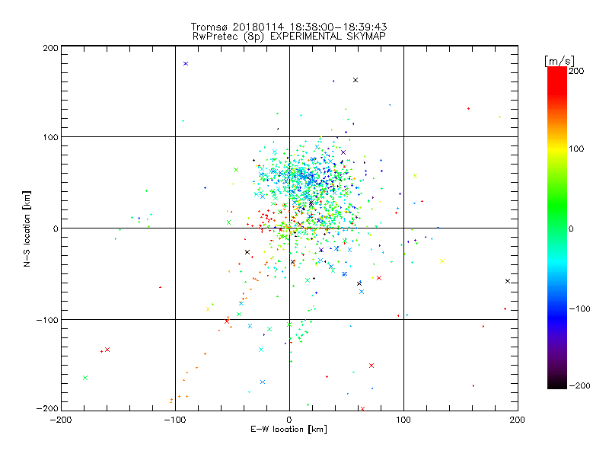The height and width of the screenshot is (457, 609).
Task: Click the isolated yellow X marker at lower right
Action: coord(442,261)
